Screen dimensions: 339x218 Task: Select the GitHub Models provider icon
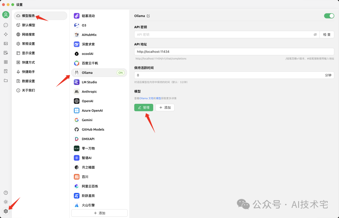tap(77, 130)
